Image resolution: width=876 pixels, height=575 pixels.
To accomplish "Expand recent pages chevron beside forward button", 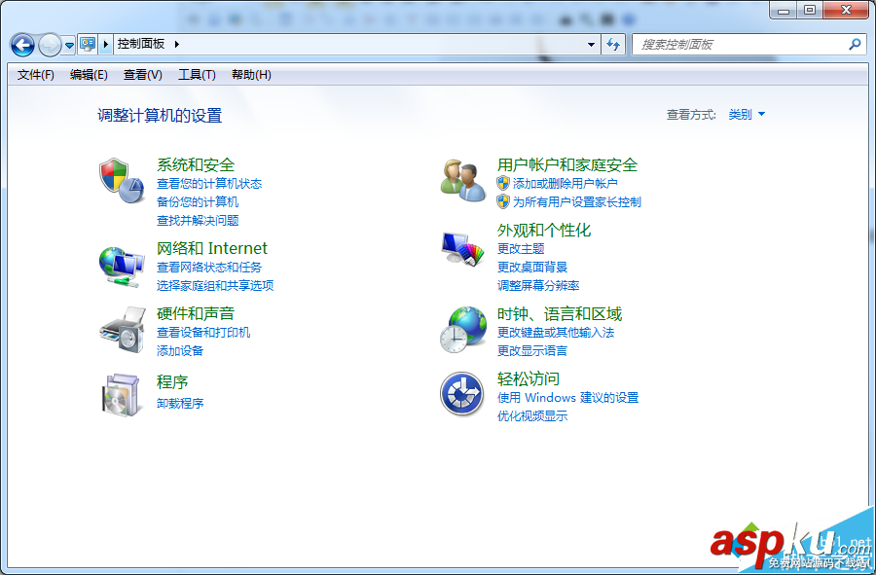I will [68, 45].
